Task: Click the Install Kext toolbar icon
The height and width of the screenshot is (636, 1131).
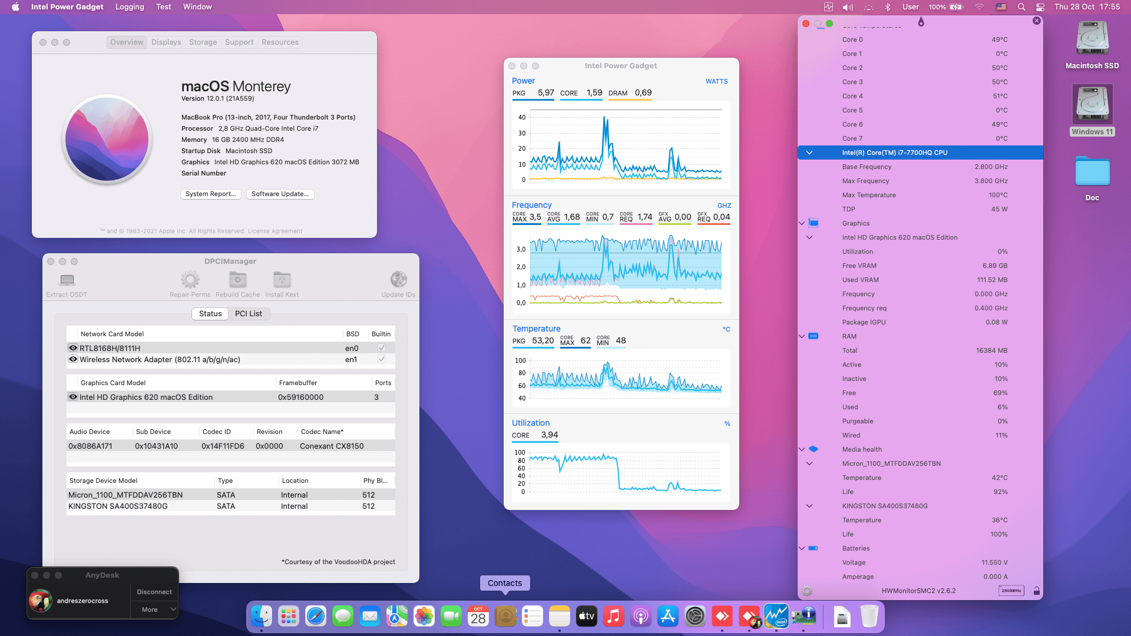Action: pyautogui.click(x=282, y=279)
